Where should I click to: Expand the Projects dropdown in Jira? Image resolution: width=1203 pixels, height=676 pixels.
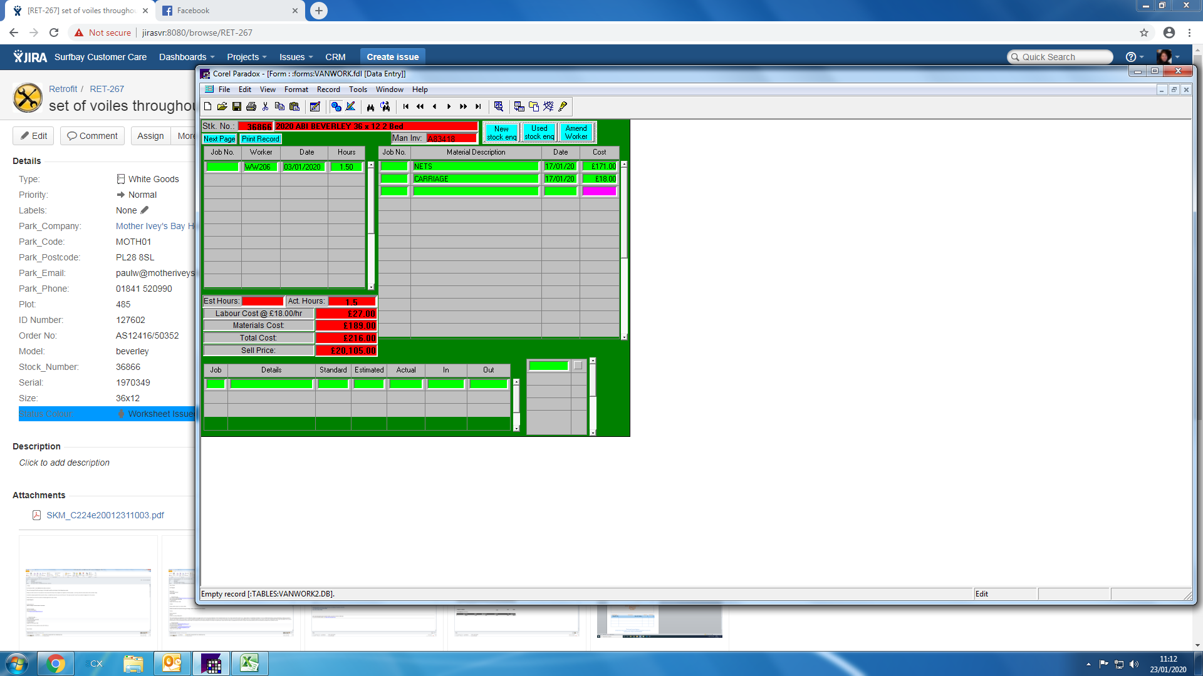(246, 57)
